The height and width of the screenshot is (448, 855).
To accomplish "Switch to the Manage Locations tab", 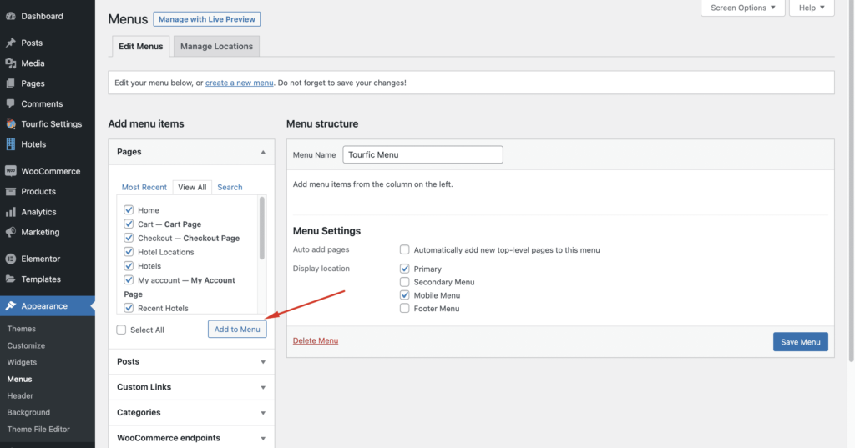I will [x=216, y=47].
